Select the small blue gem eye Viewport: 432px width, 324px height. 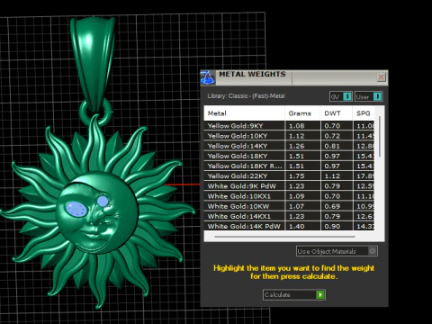point(103,201)
